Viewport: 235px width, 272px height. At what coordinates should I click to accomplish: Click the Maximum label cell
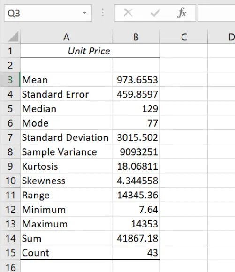pos(66,223)
